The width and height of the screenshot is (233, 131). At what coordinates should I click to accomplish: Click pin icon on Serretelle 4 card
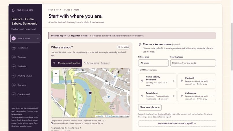[142, 96]
